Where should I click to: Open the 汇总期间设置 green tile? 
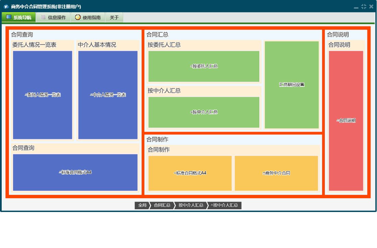292,85
